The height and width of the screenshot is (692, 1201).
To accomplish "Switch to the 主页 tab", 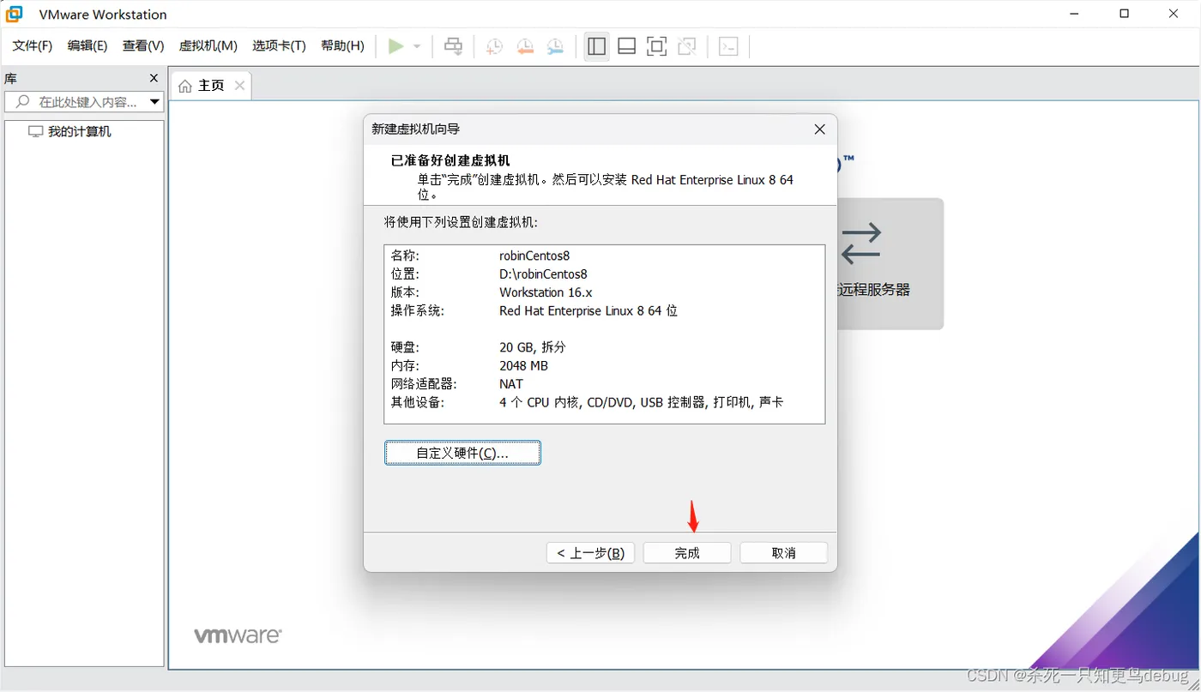I will [211, 86].
